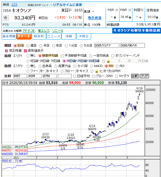Select 移動平均線 moving average indicator
Screen dimensions: 161x177
pyautogui.click(x=40, y=56)
